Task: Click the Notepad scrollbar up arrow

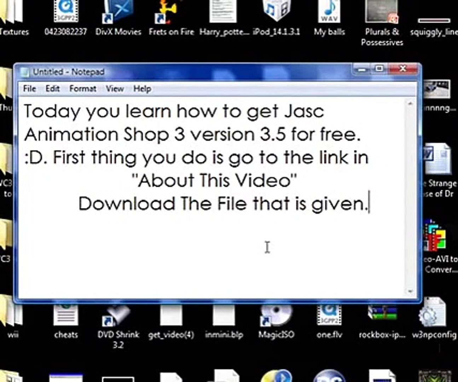Action: click(x=410, y=104)
